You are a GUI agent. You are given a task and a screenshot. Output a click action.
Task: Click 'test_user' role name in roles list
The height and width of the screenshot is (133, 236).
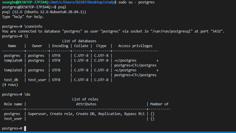click(13, 119)
